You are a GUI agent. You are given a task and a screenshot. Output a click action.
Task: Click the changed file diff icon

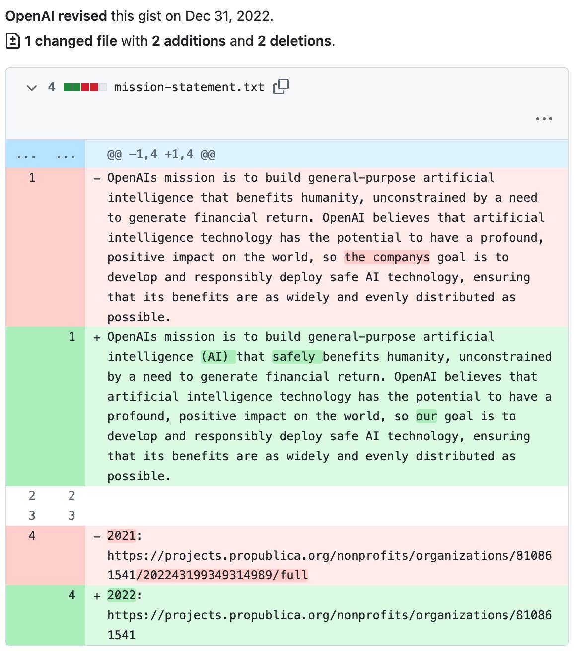(x=12, y=40)
